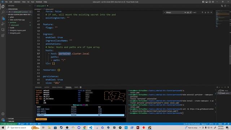Click the new terminal plus icon
This screenshot has height=130, width=231.
217,87
